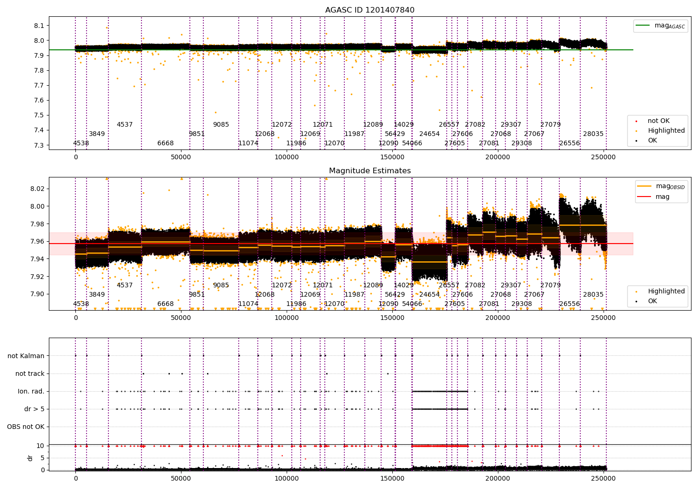Click OBSID label '27081' in middle plot
The image size is (698, 489).
tap(489, 304)
